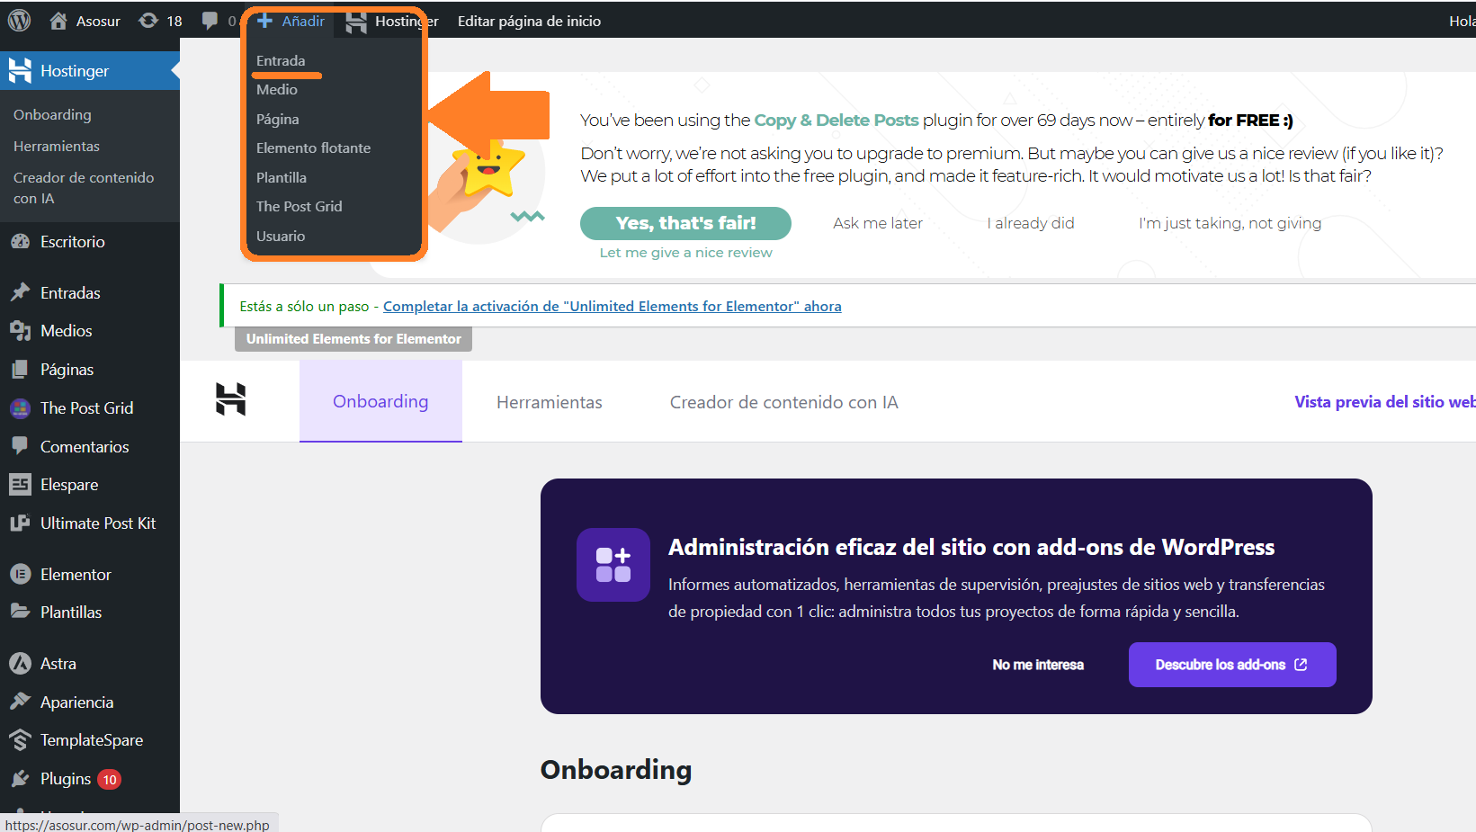Open Elementor from the sidebar
The height and width of the screenshot is (832, 1476).
[76, 574]
